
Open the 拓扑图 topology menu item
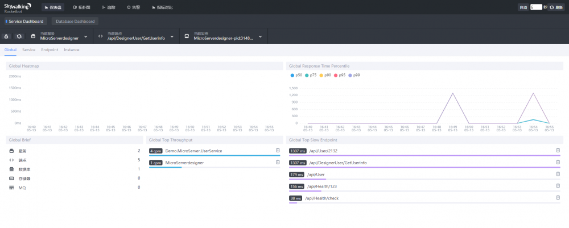coord(83,7)
